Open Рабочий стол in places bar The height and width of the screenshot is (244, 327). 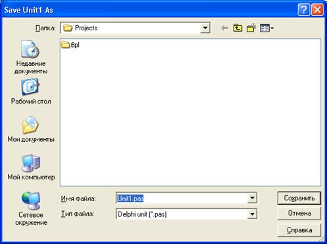click(x=31, y=92)
